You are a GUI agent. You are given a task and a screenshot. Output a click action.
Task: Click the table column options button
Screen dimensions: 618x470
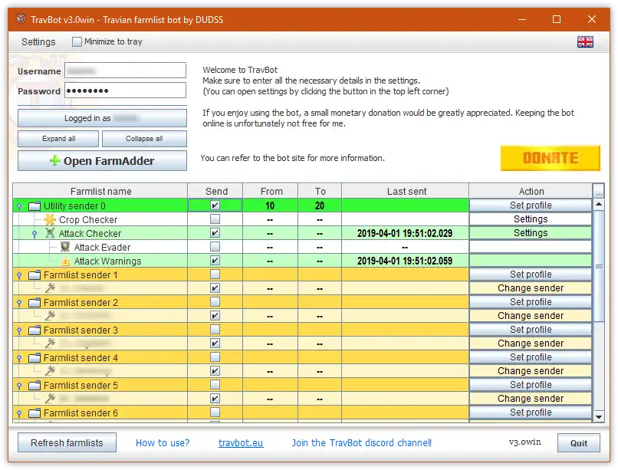[599, 191]
